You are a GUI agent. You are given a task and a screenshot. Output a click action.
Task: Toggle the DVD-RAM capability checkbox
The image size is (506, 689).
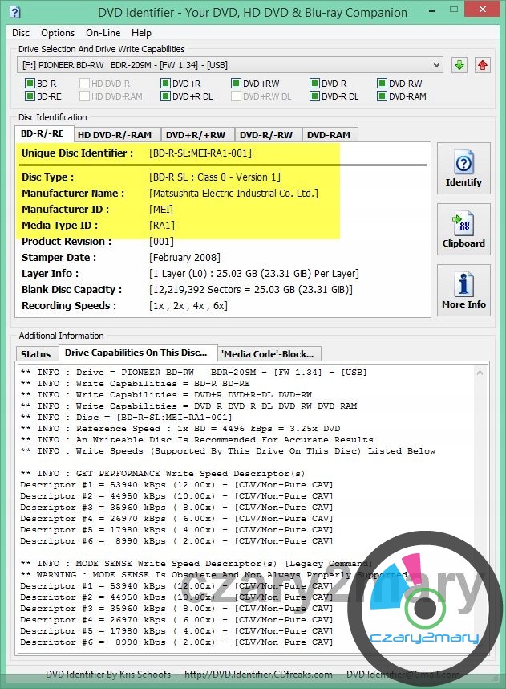382,96
